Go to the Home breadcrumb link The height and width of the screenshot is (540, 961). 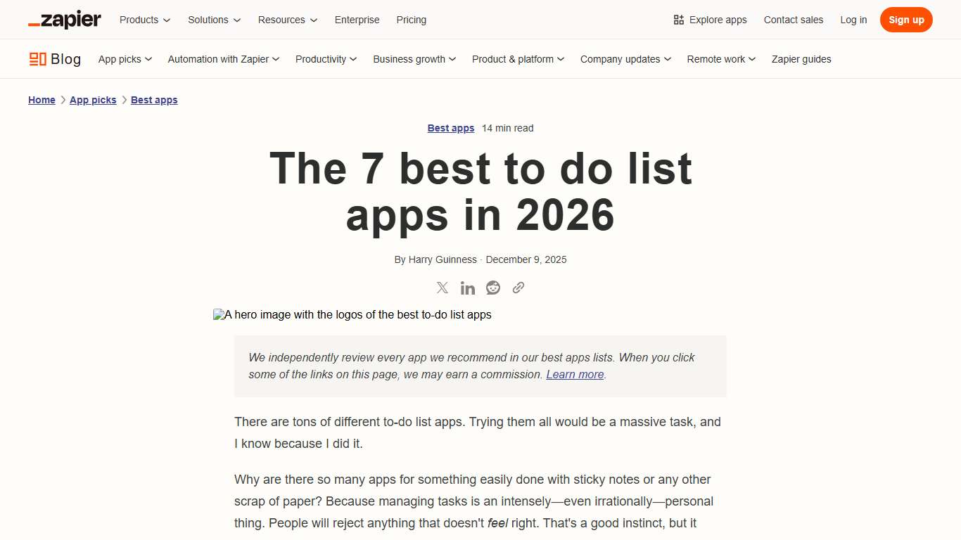(42, 100)
